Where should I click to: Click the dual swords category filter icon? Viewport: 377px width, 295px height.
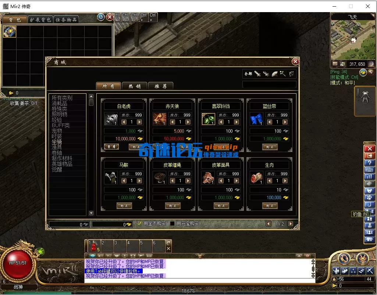tap(266, 74)
